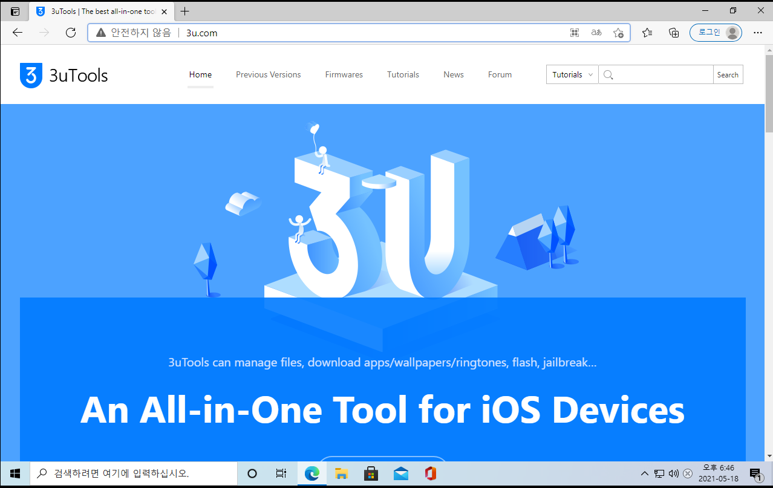This screenshot has width=773, height=488.
Task: Open the Favorites list icon
Action: (647, 33)
